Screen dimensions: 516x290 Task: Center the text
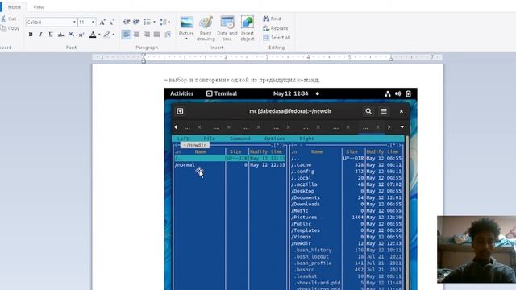(136, 34)
